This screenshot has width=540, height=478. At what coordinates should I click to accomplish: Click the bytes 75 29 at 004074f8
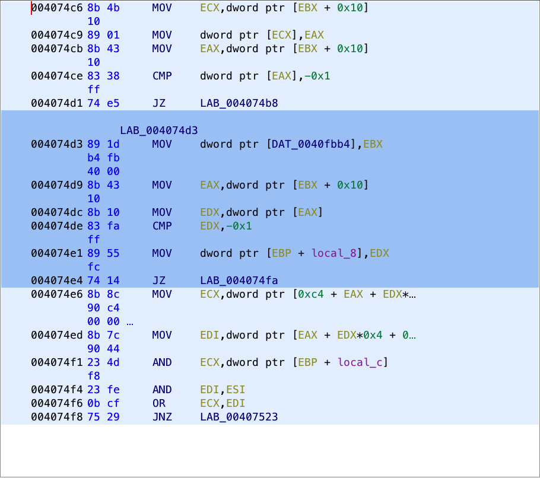coord(103,417)
